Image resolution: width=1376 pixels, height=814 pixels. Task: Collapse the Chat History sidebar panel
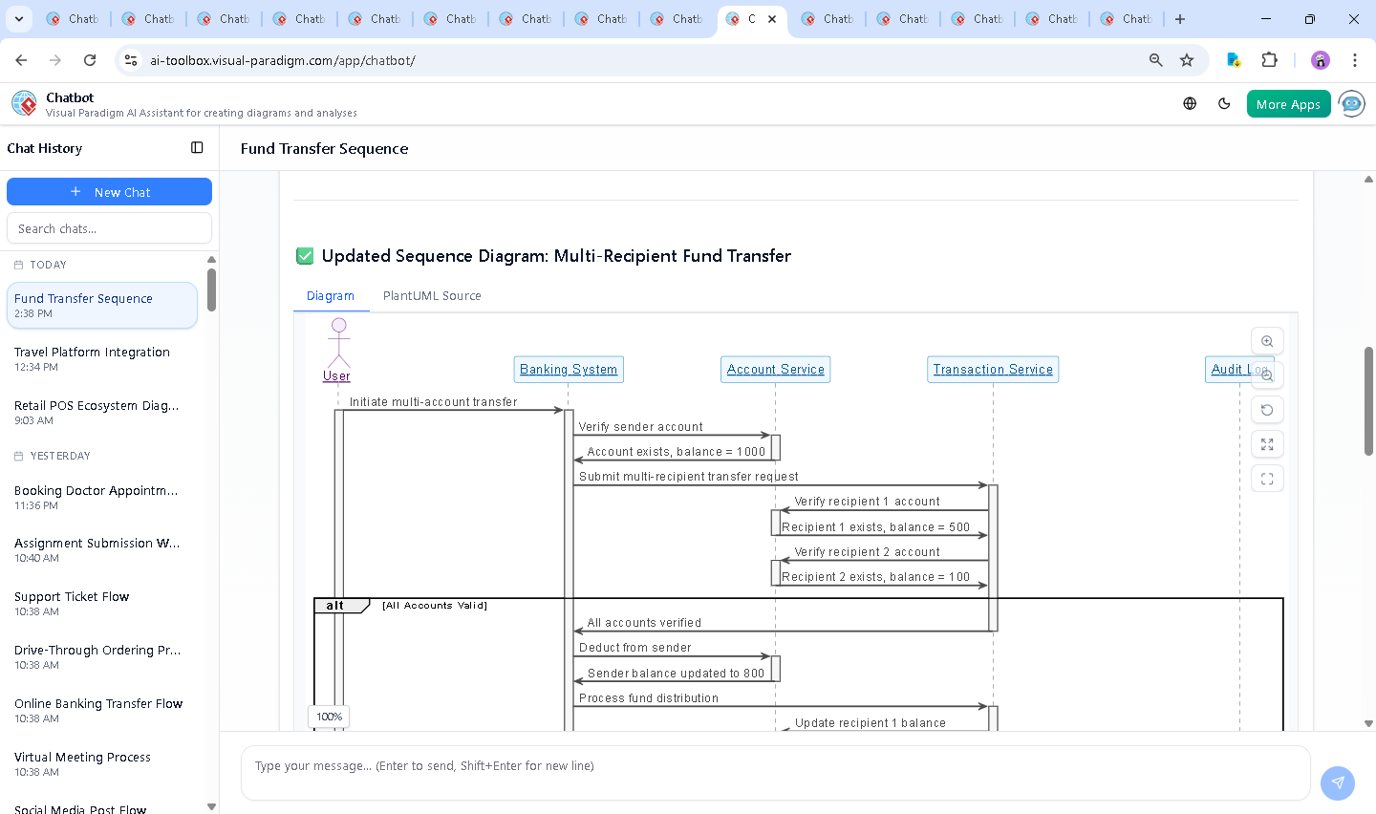coord(197,147)
